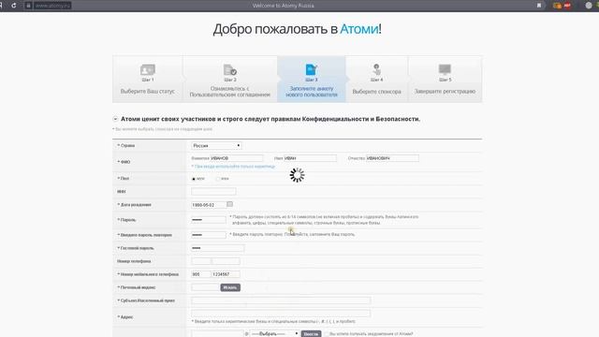
Task: Select the second gender radio button
Action: pyautogui.click(x=218, y=179)
